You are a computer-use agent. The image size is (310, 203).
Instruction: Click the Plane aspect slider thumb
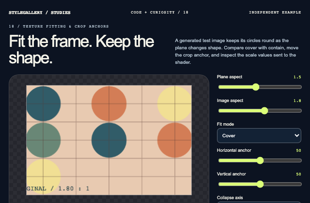tap(256, 87)
